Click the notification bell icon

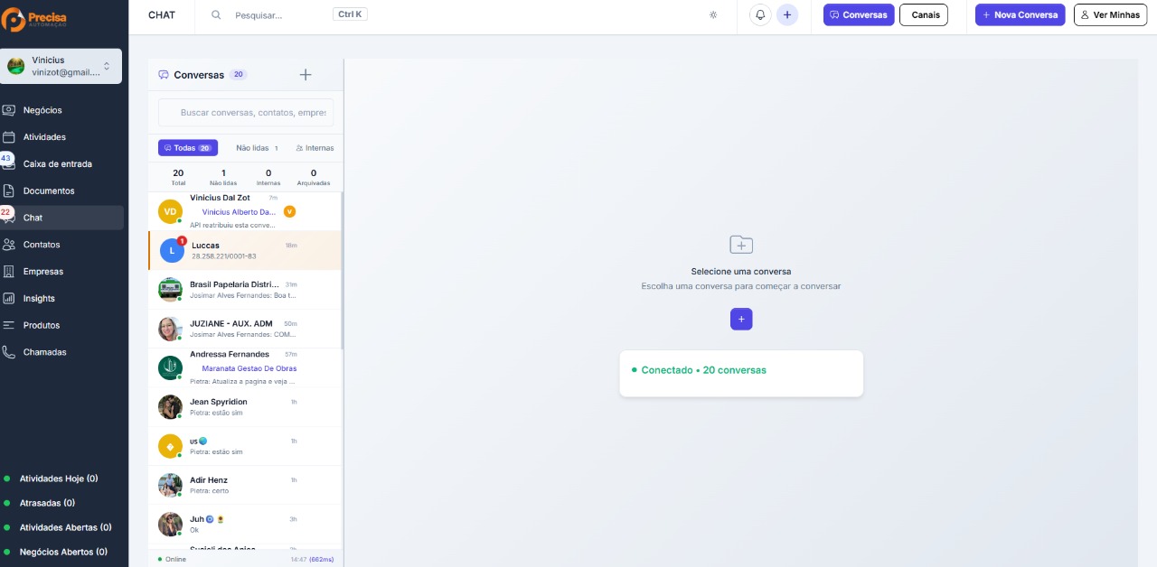pyautogui.click(x=760, y=15)
